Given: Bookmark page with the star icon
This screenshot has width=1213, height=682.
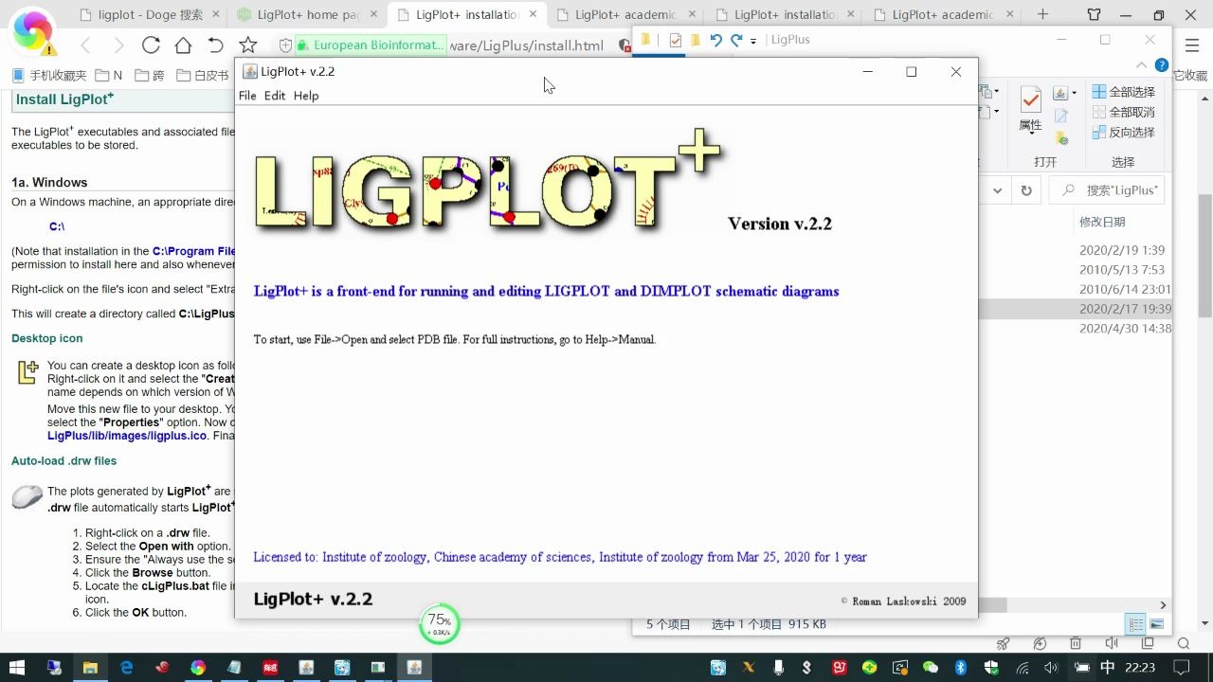Looking at the screenshot, I should 248,45.
